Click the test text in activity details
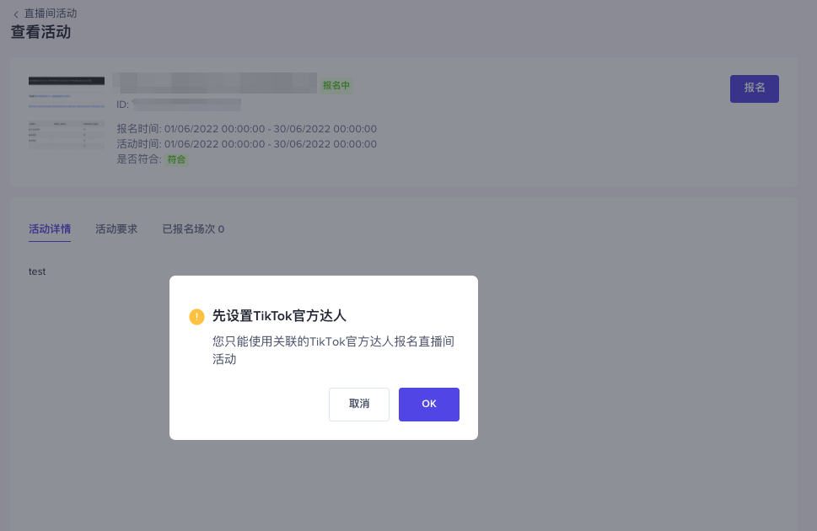The image size is (817, 531). [x=37, y=271]
